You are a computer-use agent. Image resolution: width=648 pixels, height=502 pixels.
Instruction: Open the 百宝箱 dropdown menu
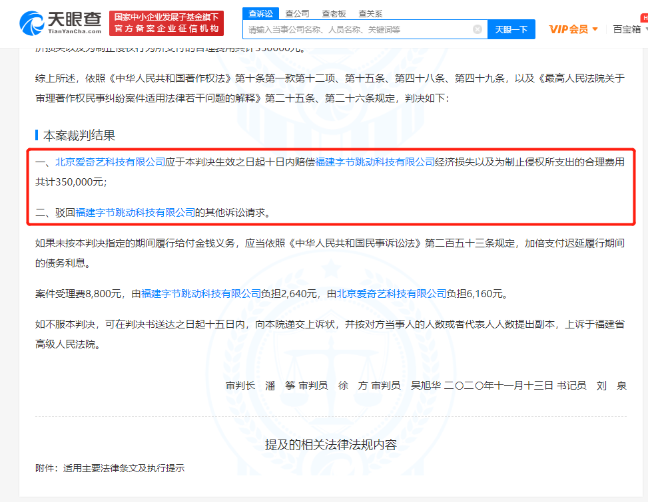(x=629, y=29)
